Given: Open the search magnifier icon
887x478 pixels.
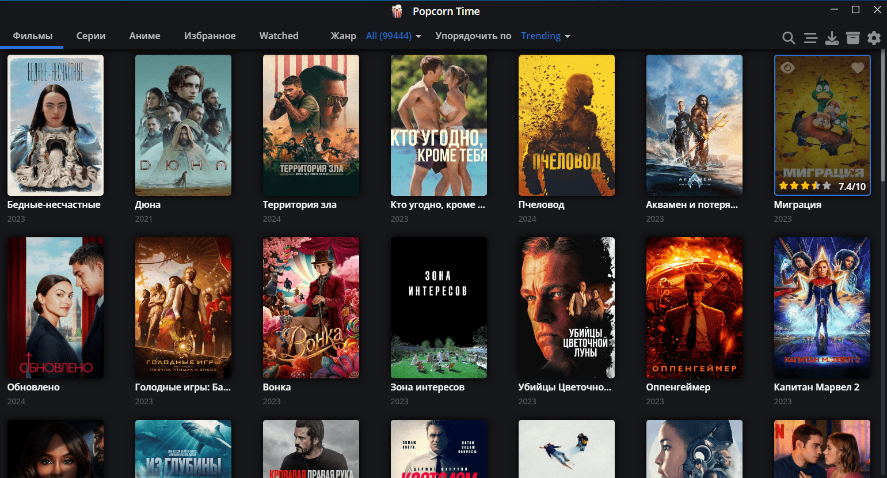Looking at the screenshot, I should coord(789,38).
